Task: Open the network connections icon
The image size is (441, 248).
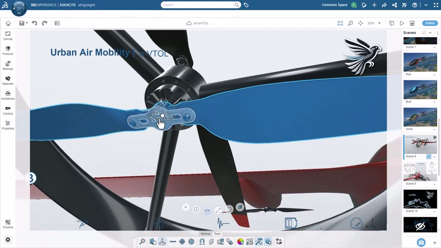Action: (x=394, y=5)
